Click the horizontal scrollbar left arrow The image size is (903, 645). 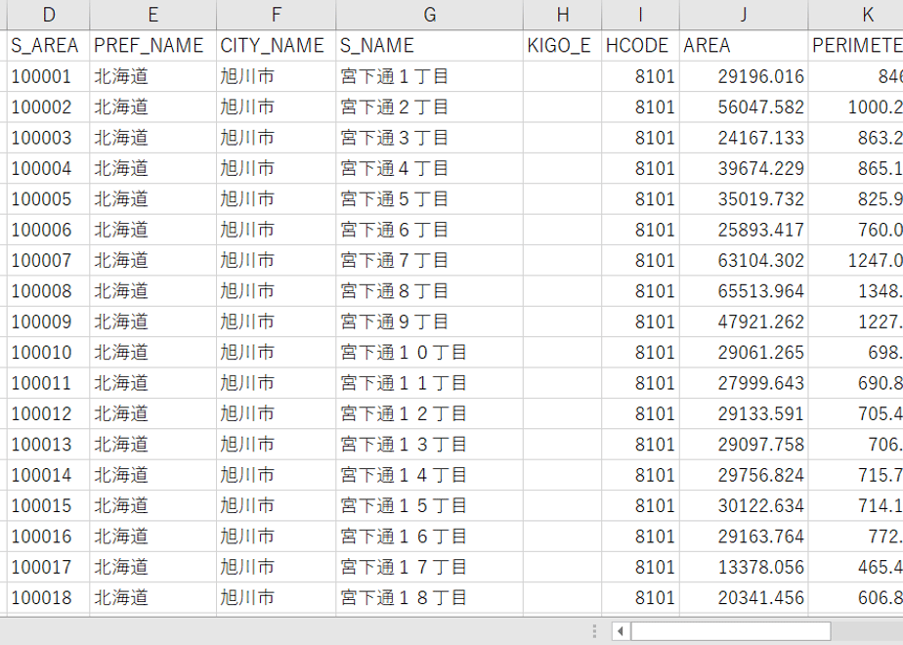[x=621, y=631]
